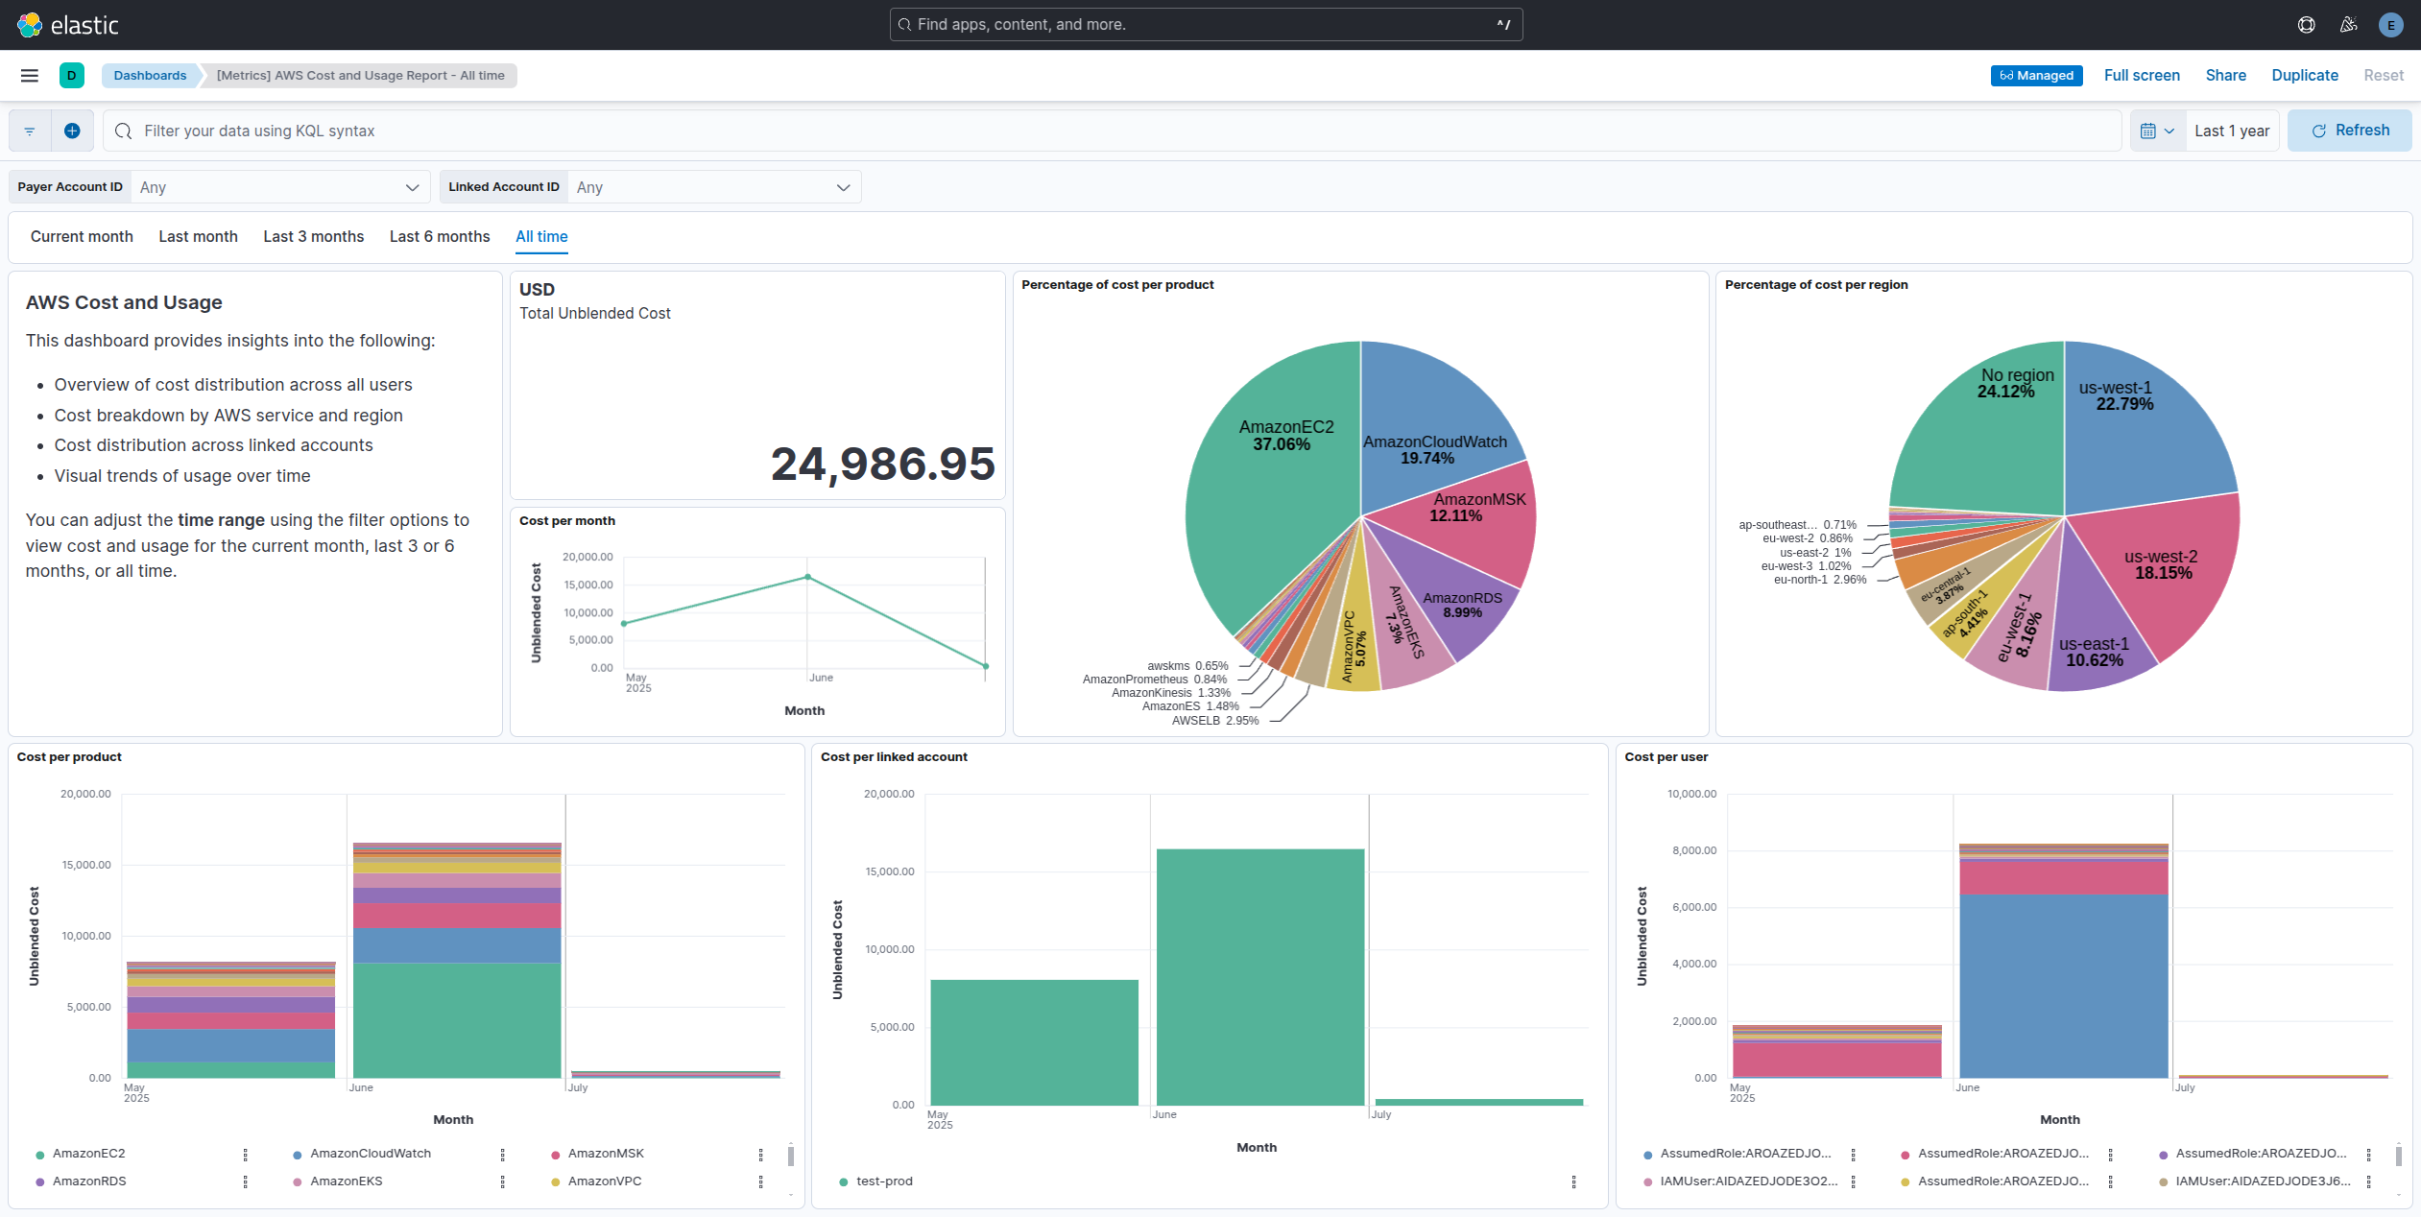This screenshot has width=2421, height=1217.
Task: Toggle AmazonMSK legend series
Action: click(x=605, y=1154)
